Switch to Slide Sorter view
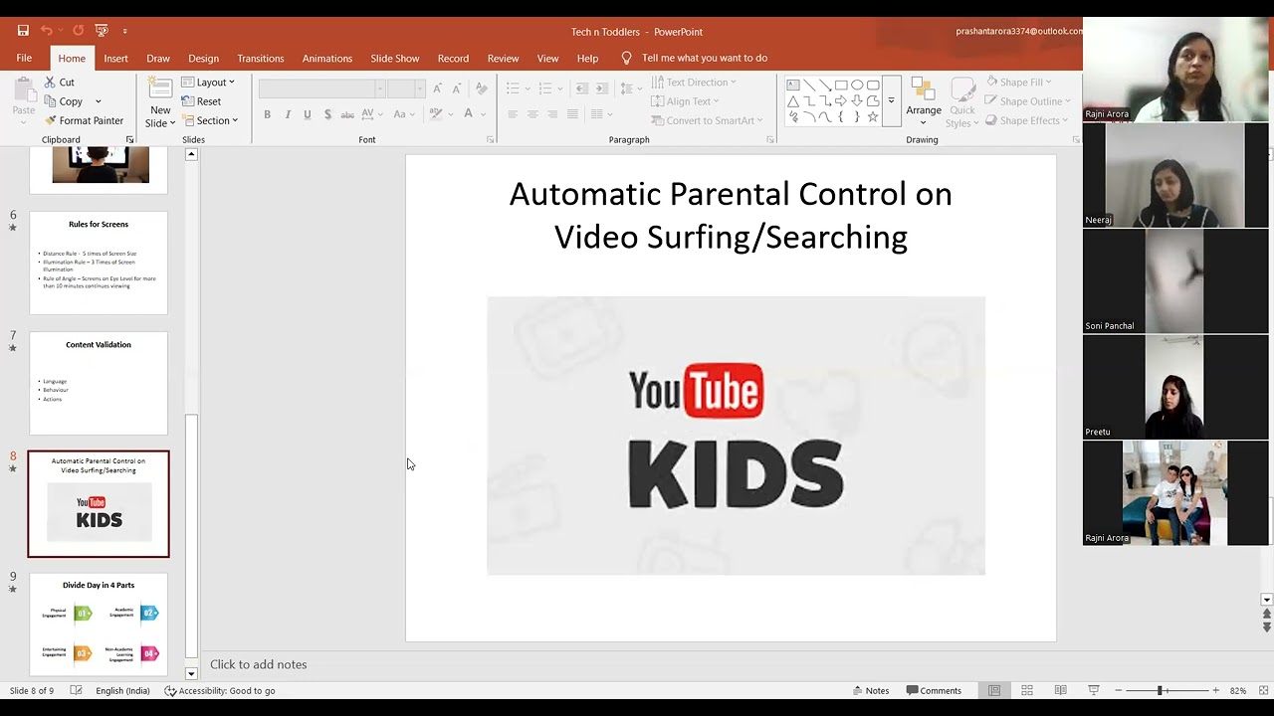The width and height of the screenshot is (1274, 716). click(x=1027, y=690)
